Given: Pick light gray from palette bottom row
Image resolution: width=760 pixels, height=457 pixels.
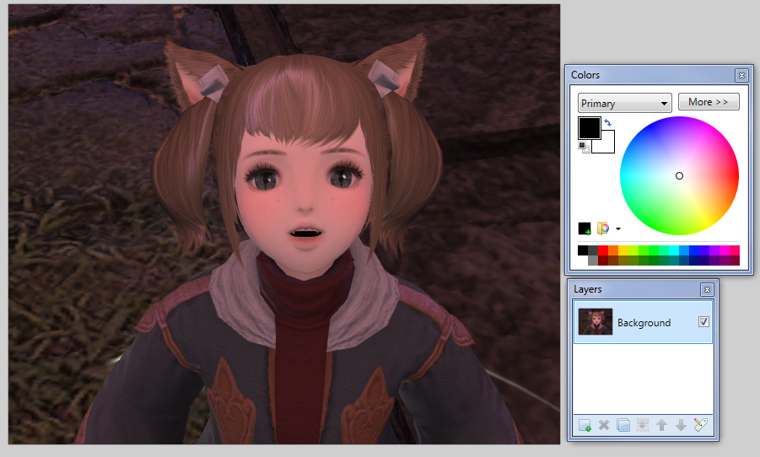Looking at the screenshot, I should [x=593, y=261].
